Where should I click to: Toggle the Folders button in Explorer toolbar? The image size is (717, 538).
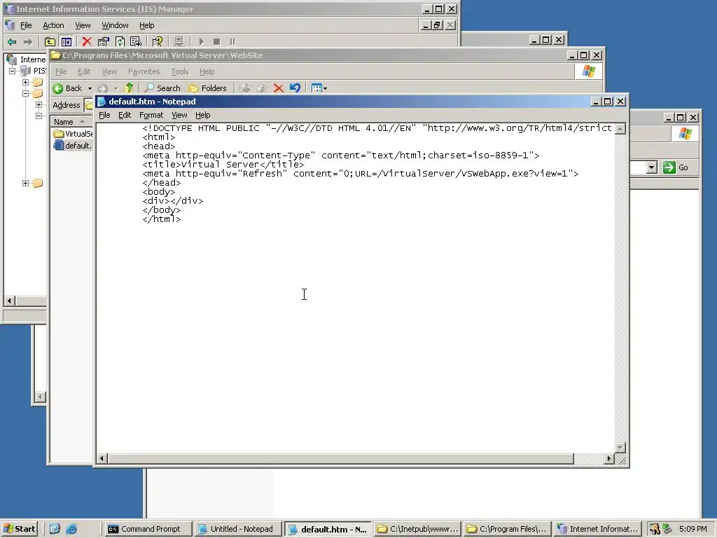tap(207, 88)
